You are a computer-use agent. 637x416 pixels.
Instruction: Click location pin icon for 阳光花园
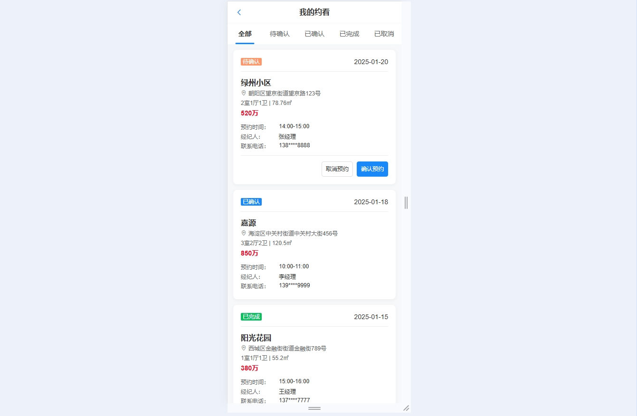244,348
